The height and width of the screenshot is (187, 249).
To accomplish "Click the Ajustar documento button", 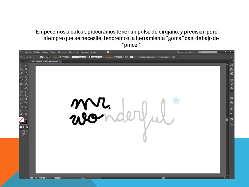I will point(147,57).
